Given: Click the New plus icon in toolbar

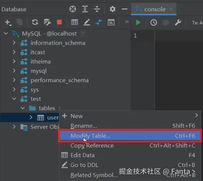Looking at the screenshot, I should pos(8,23).
